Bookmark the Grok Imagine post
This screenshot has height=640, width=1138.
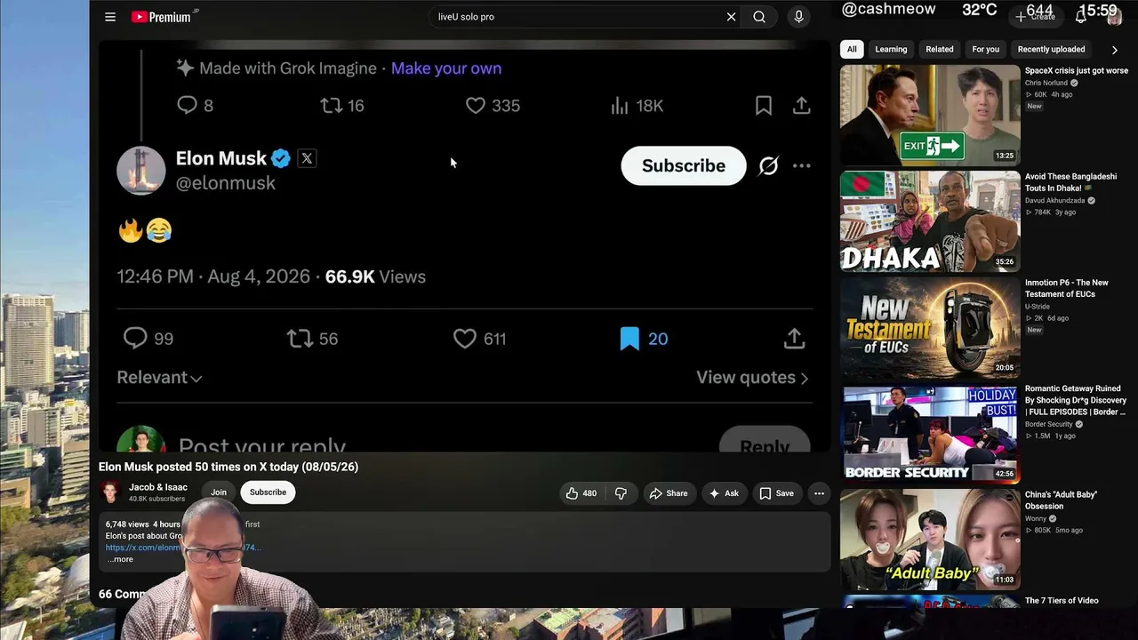[763, 106]
